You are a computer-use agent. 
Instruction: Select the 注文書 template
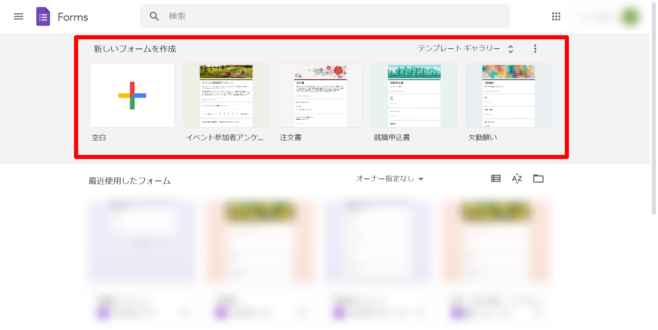pyautogui.click(x=320, y=95)
